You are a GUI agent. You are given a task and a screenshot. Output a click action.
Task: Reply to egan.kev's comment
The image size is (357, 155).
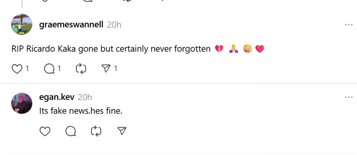pyautogui.click(x=71, y=131)
